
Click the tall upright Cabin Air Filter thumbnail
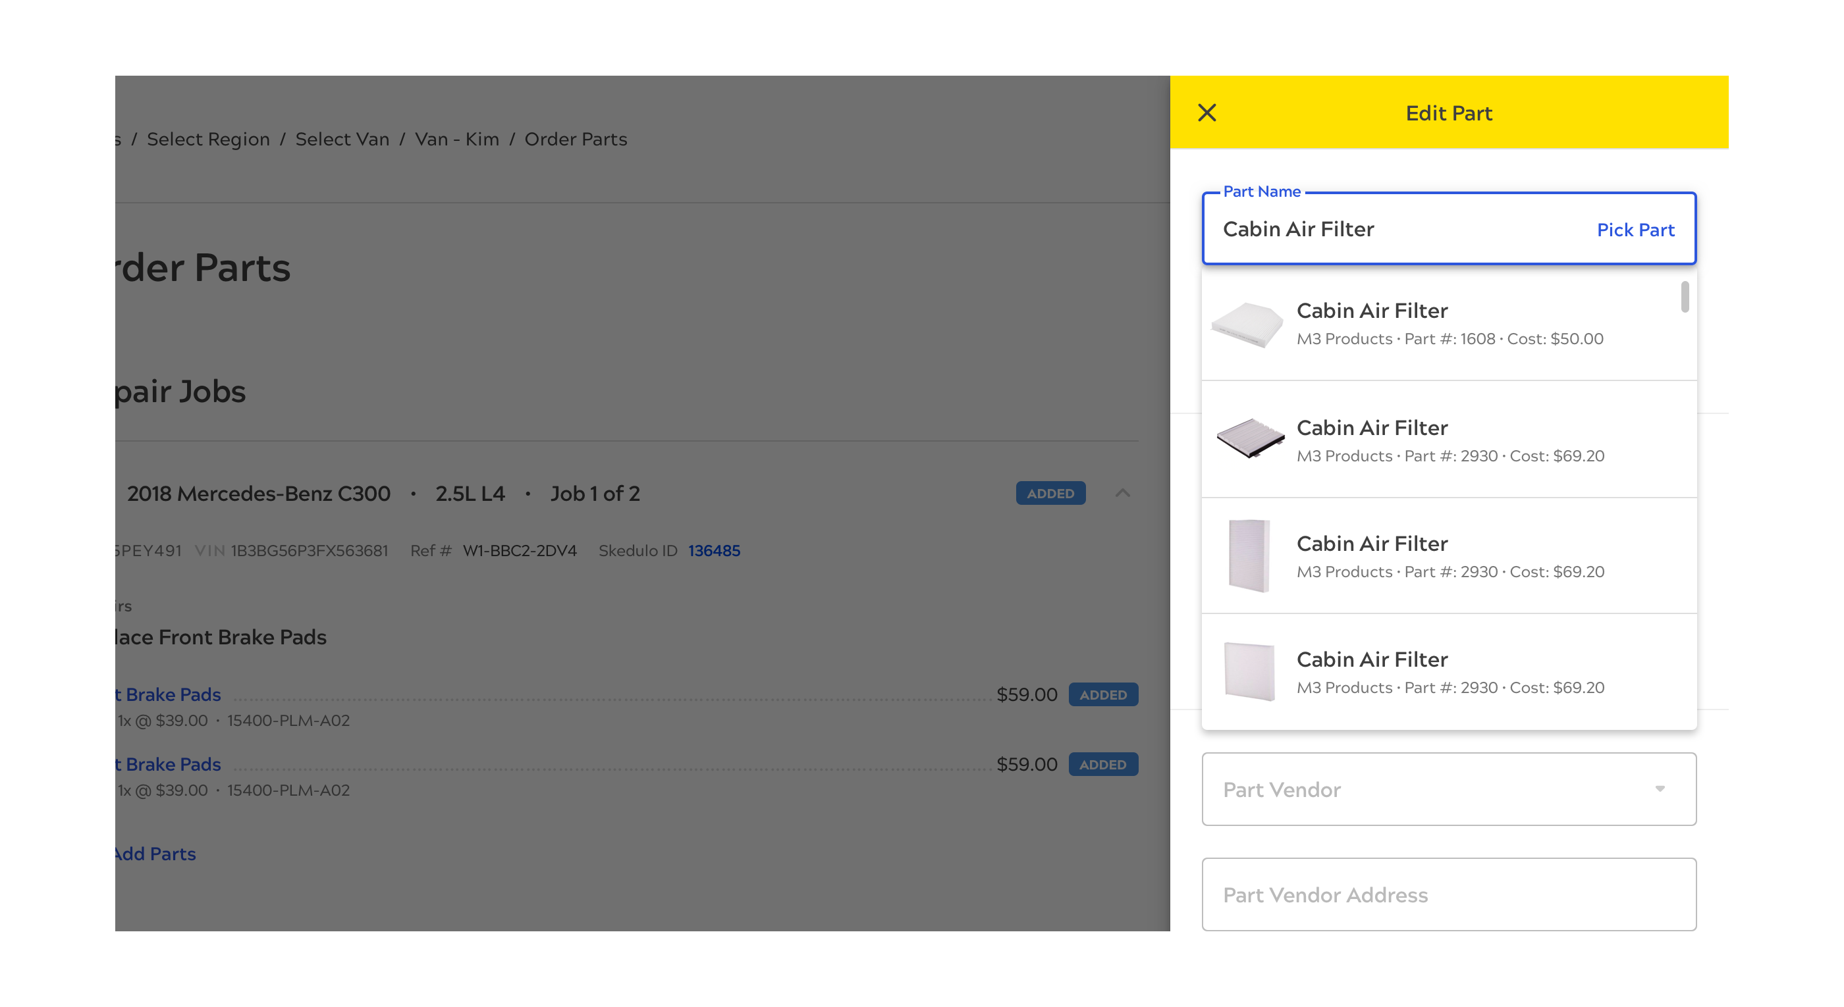pos(1249,555)
